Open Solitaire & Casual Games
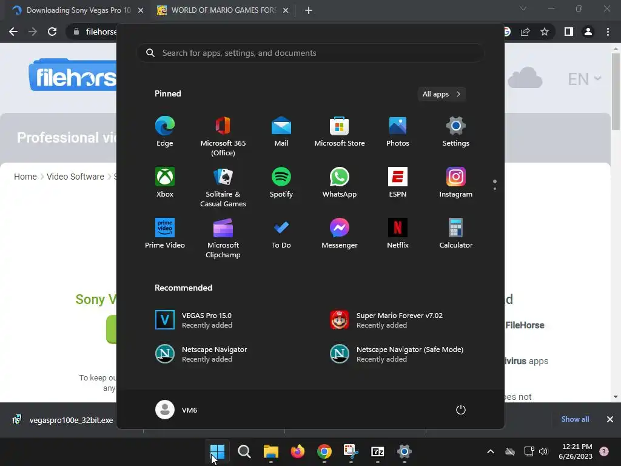Screen dimensions: 621x466 [x=223, y=187]
